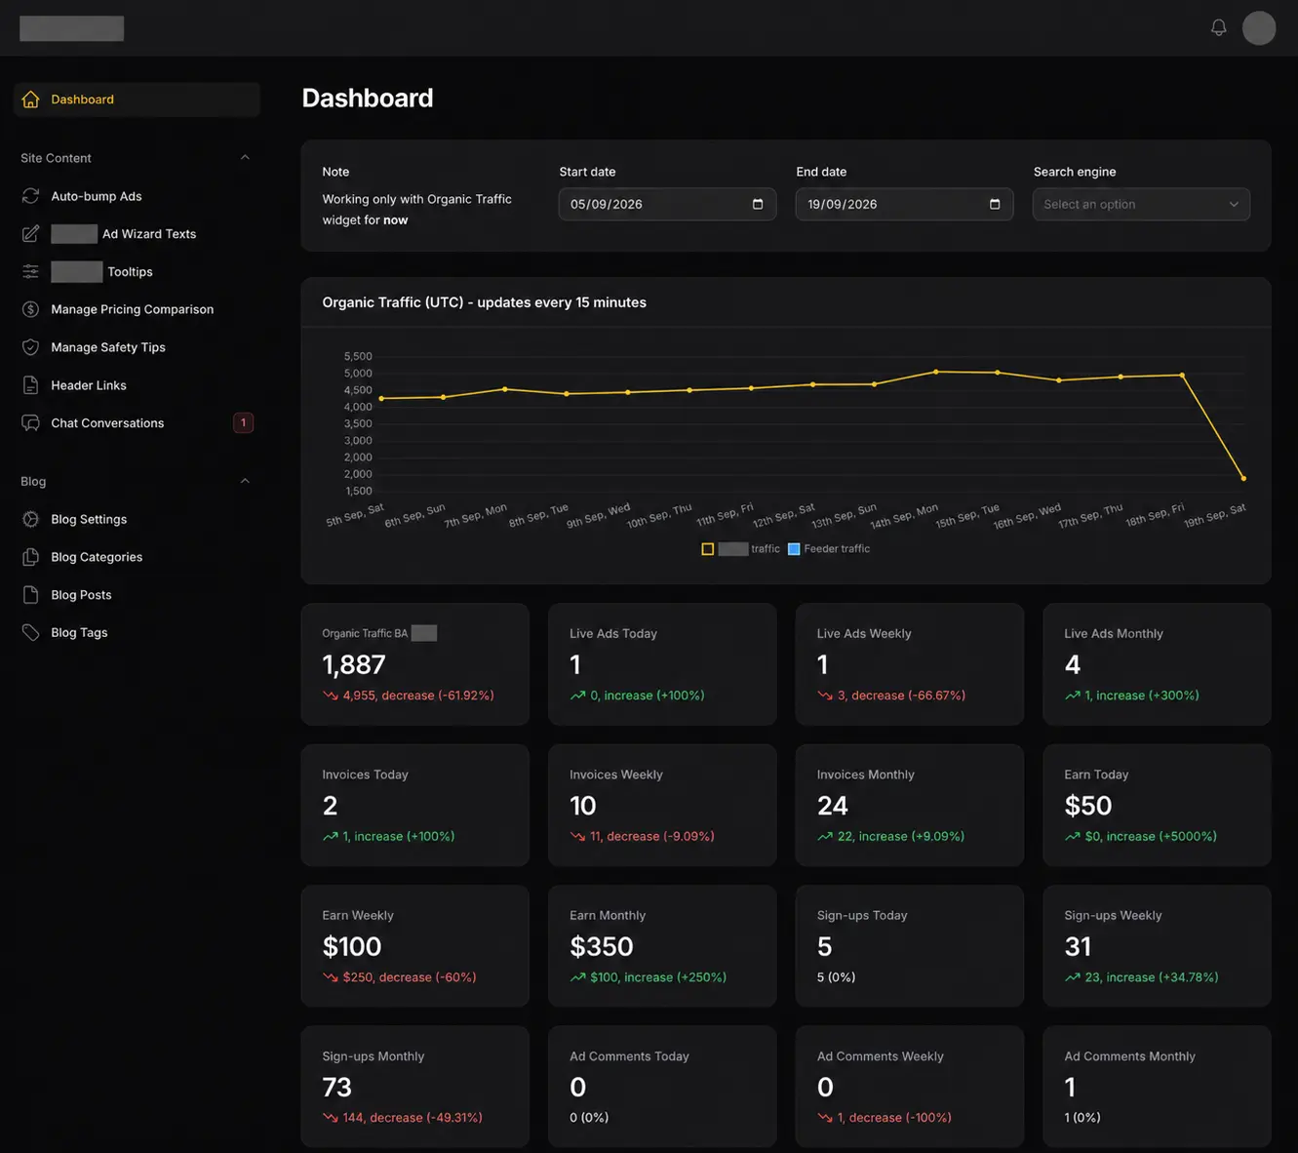
Task: Click the Organic Traffic value 1,887
Action: 354,664
